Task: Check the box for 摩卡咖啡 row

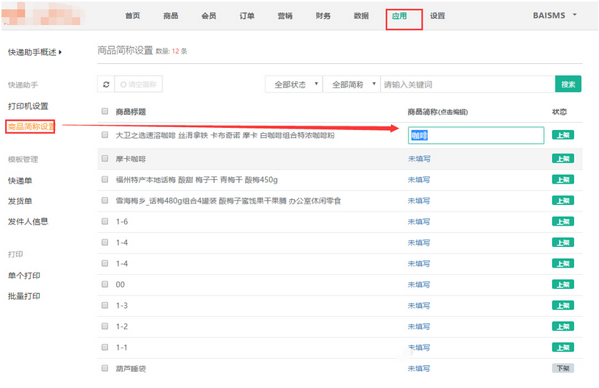Action: tap(104, 159)
